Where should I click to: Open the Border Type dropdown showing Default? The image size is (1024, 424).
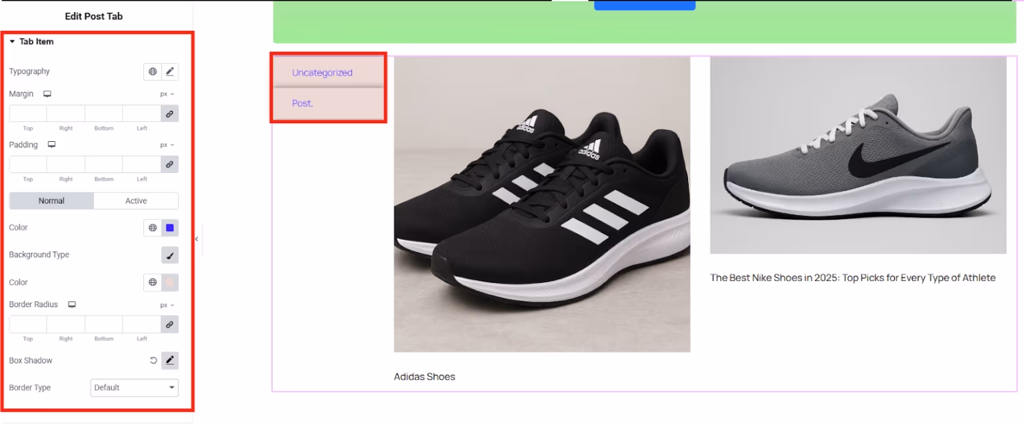click(x=134, y=387)
